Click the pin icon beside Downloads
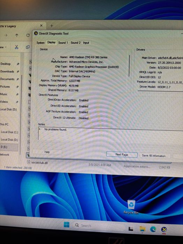 18,72
